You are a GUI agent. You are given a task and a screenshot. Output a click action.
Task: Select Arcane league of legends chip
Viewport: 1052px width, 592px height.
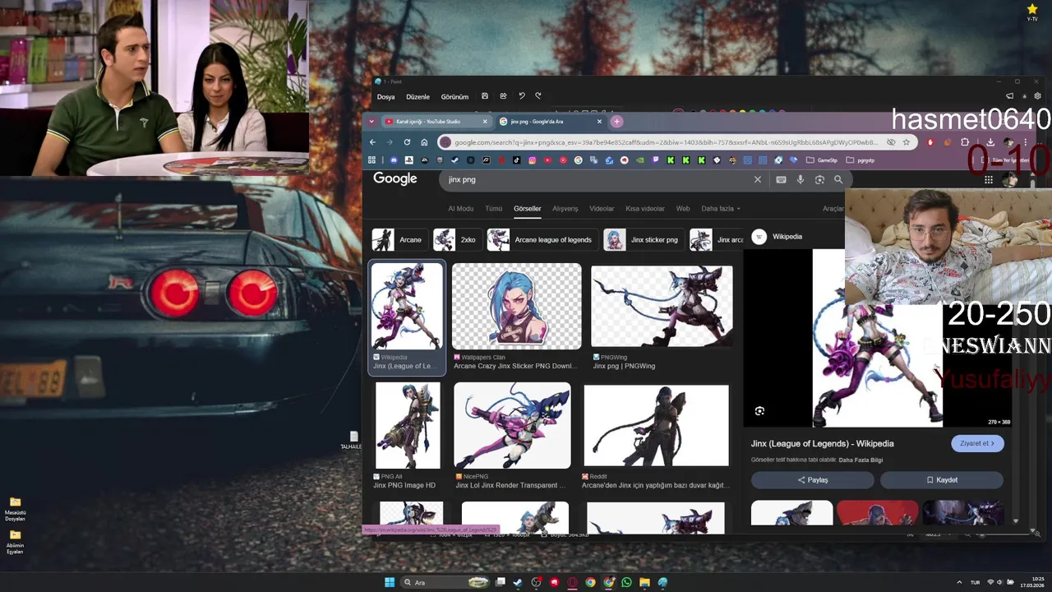[542, 240]
